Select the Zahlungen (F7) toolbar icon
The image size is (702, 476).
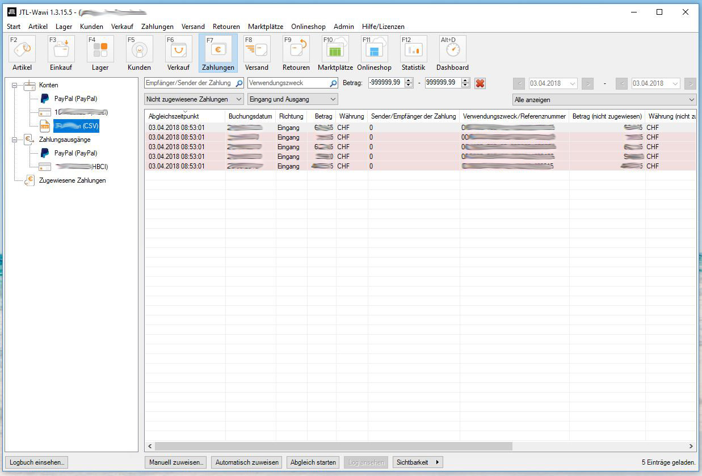(x=218, y=53)
